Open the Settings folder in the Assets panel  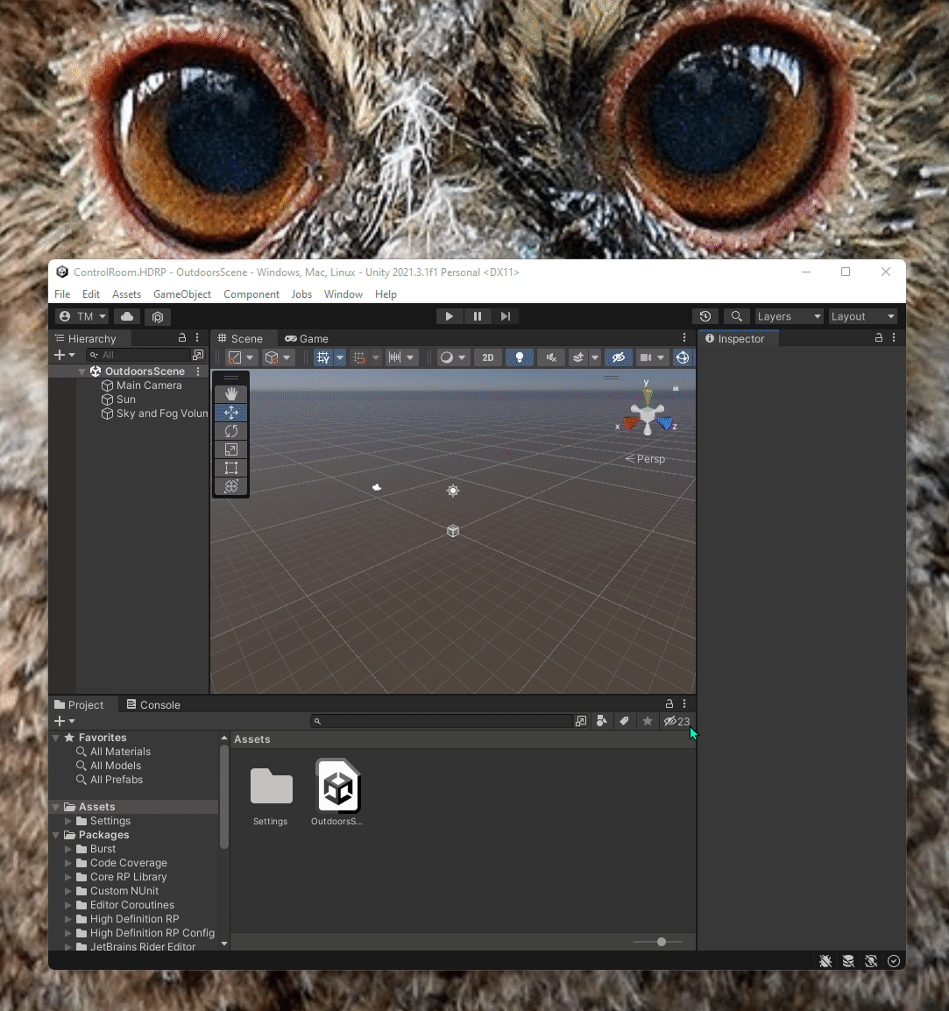tap(271, 787)
